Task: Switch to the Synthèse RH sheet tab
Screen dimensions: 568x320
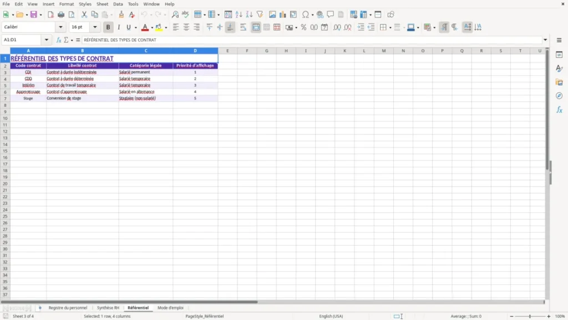Action: pos(108,308)
